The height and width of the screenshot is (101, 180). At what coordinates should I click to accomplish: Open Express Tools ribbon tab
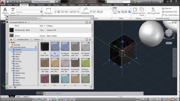119,5
